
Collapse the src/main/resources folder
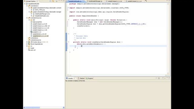pos(27,18)
